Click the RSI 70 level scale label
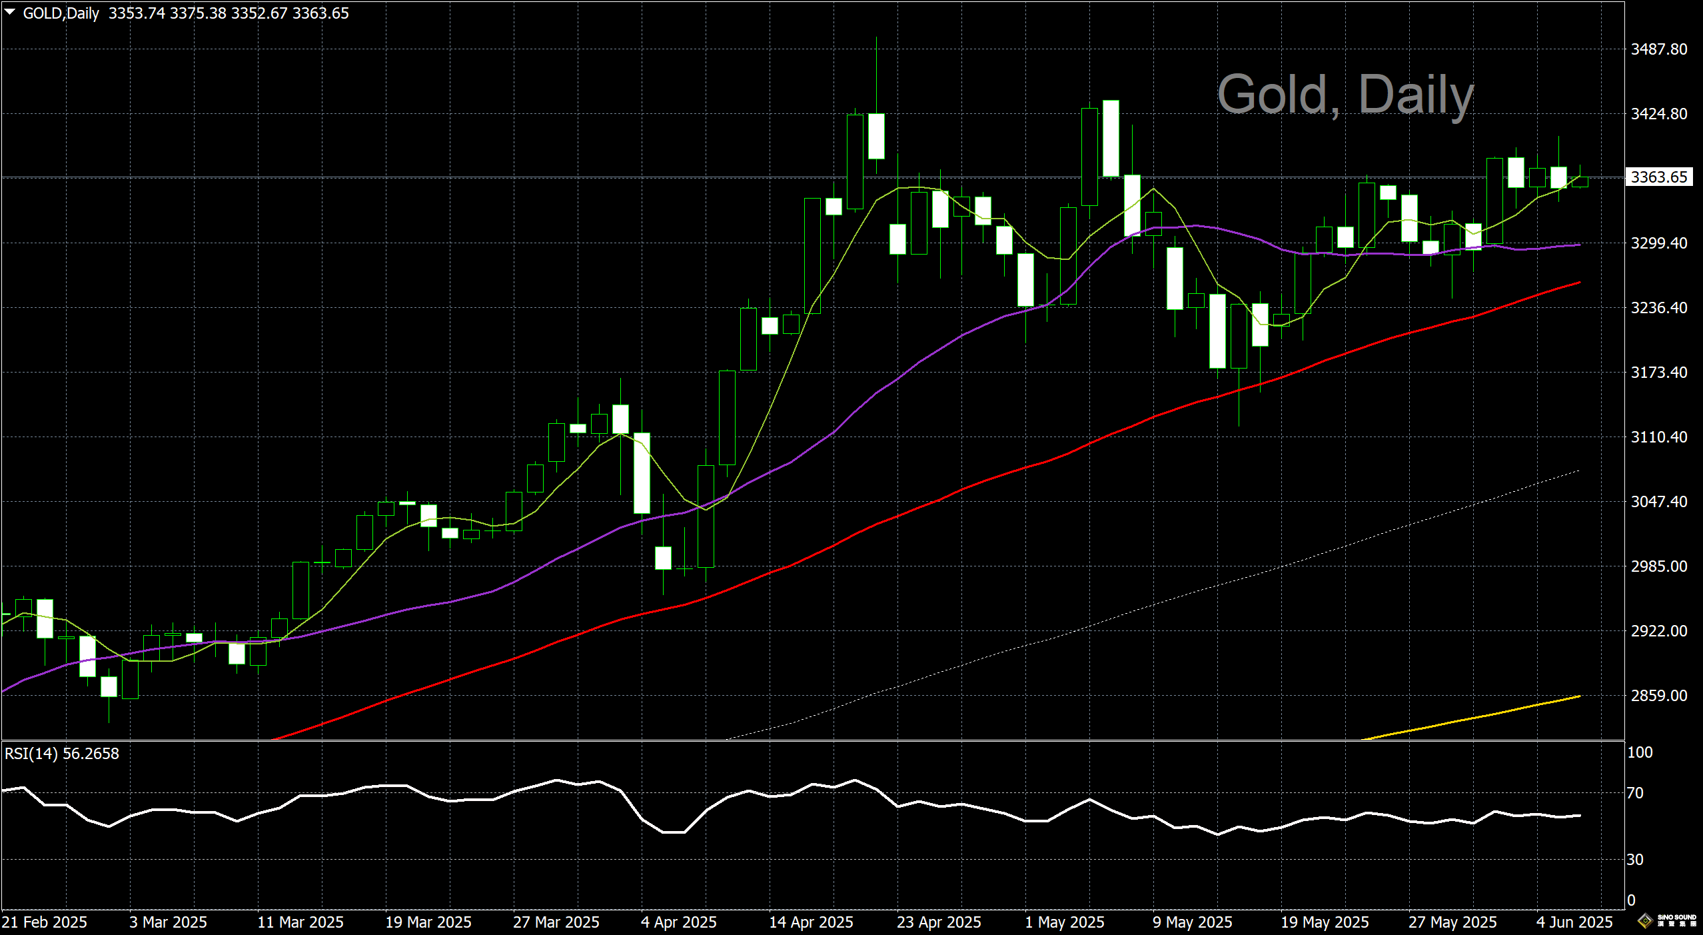This screenshot has width=1703, height=935. (1635, 793)
